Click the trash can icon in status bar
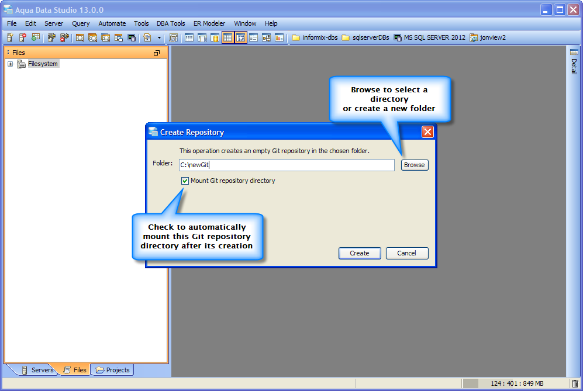 point(575,383)
